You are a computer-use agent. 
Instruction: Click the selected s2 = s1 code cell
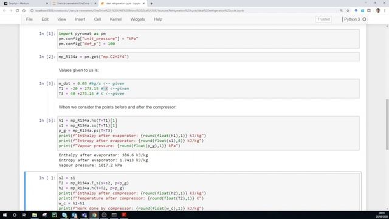[x=208, y=192]
